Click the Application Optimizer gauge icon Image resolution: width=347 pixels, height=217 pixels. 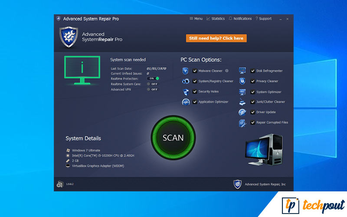click(186, 102)
